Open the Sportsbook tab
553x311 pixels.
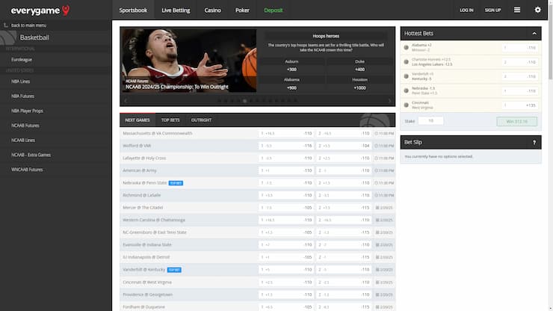[133, 10]
